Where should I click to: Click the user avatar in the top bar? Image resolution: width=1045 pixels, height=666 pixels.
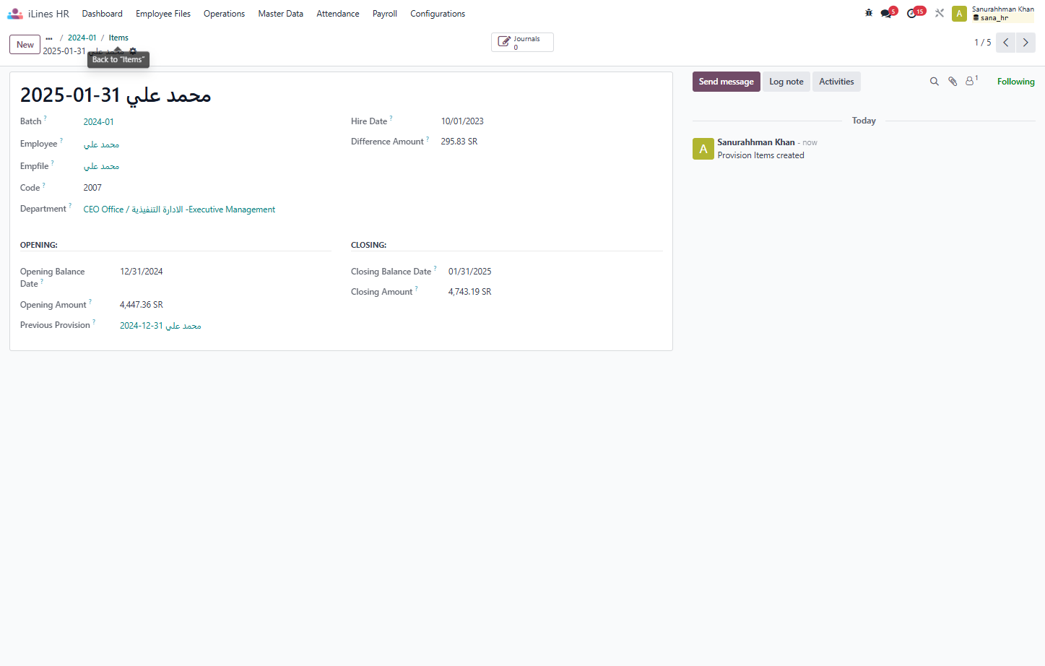click(x=959, y=14)
